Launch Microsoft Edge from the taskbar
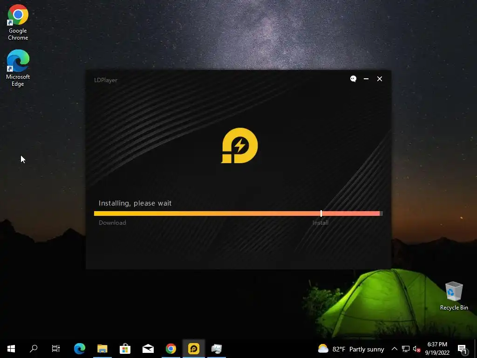This screenshot has width=477, height=358. (80, 349)
